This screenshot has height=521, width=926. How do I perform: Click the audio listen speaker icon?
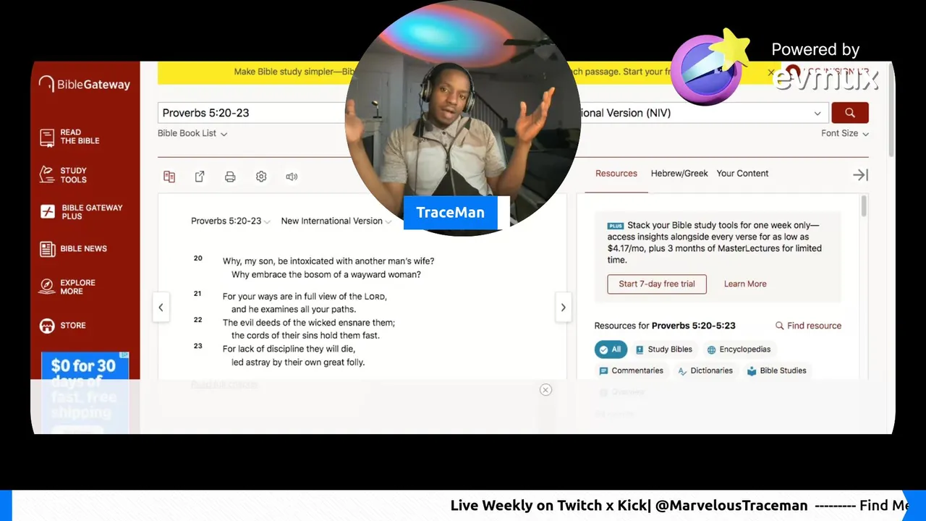292,177
